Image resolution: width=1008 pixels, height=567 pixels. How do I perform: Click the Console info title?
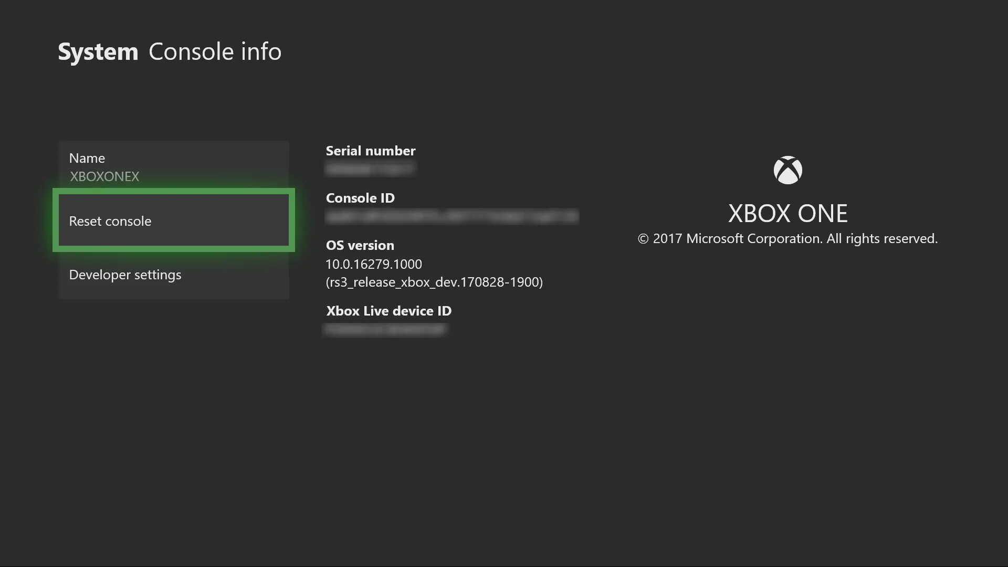tap(215, 52)
